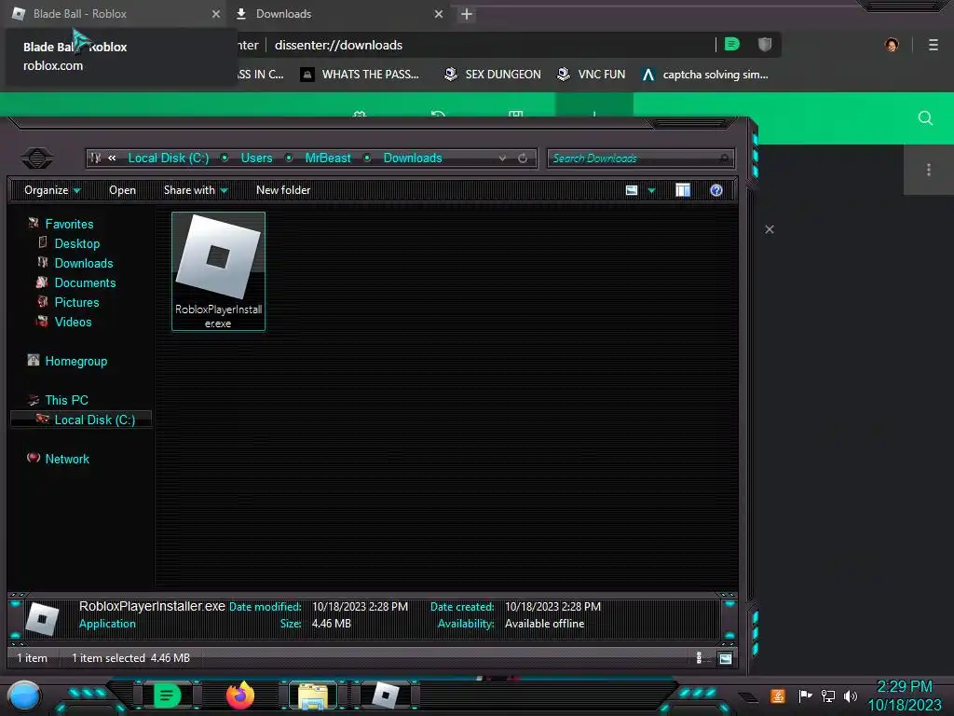Close the Downloads browser tab

pos(439,13)
